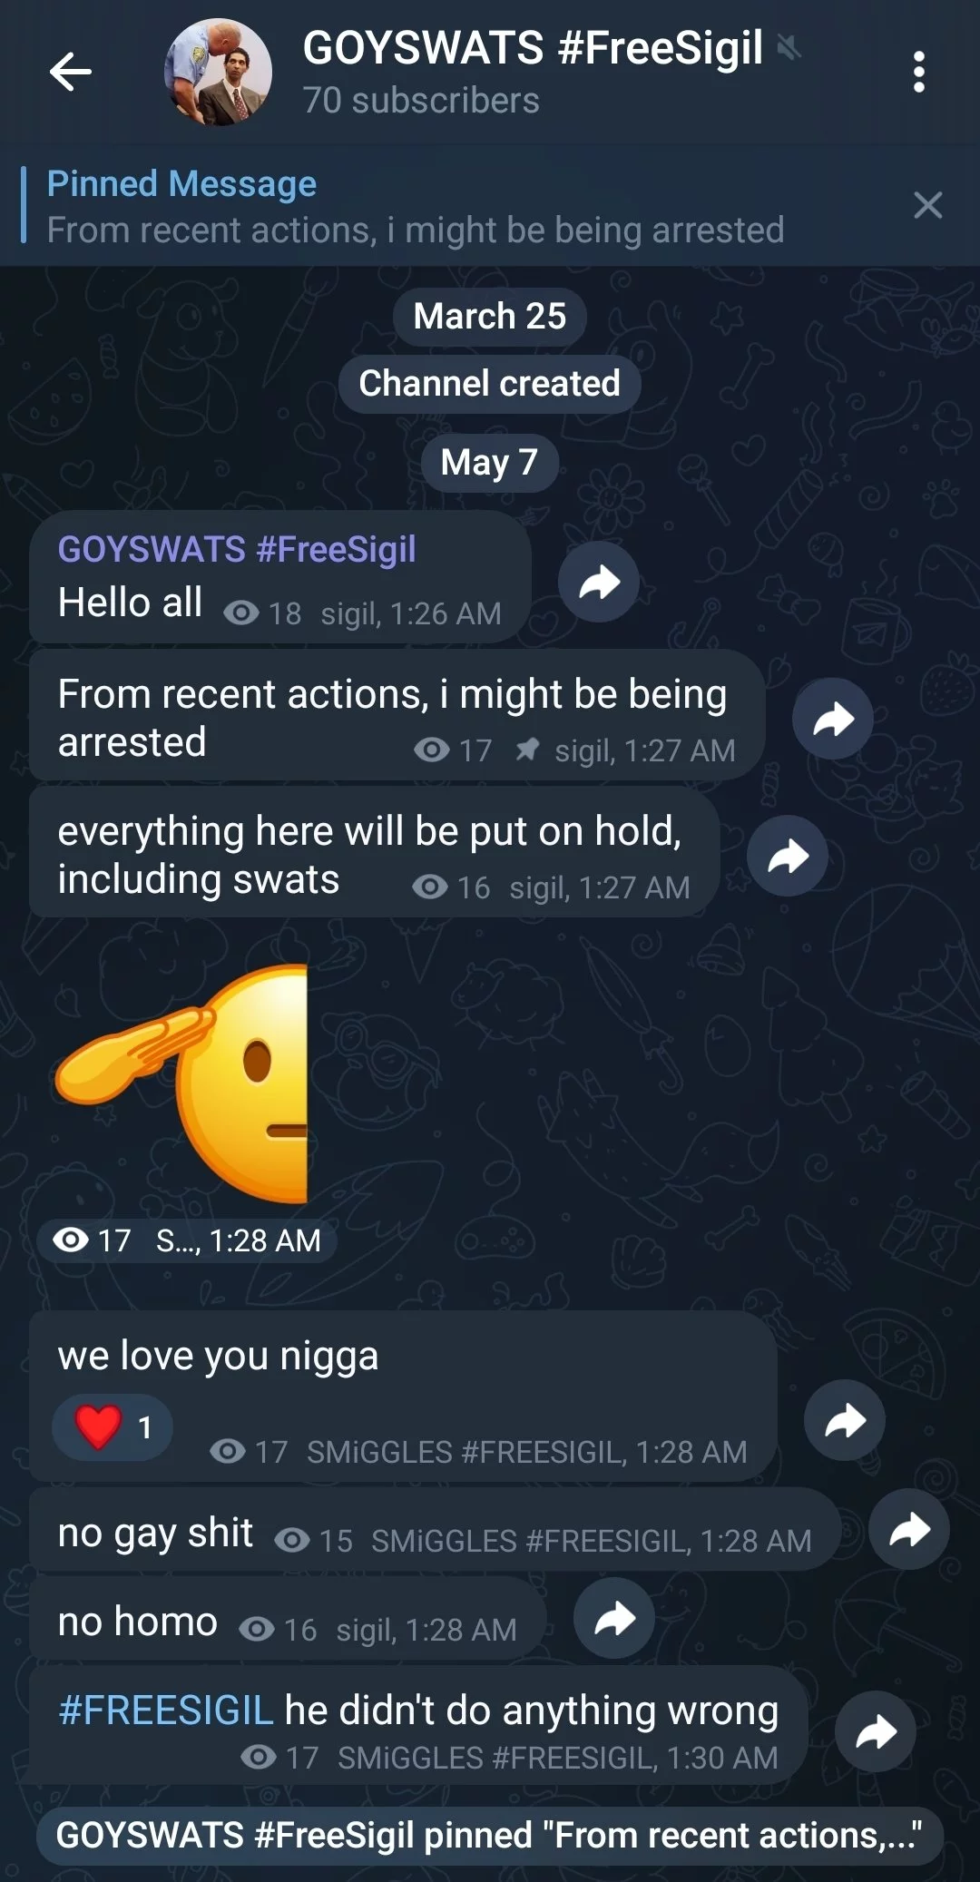Screen dimensions: 980x1882
Task: Open the channel title GOYSWATS #FreeSigil
Action: click(533, 47)
